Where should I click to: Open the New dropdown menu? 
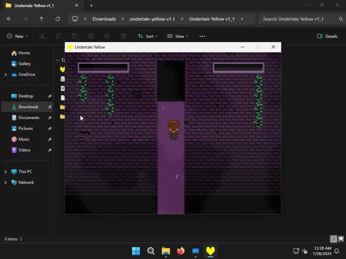click(17, 36)
